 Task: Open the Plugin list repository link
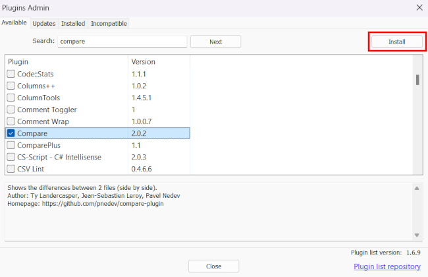387,266
